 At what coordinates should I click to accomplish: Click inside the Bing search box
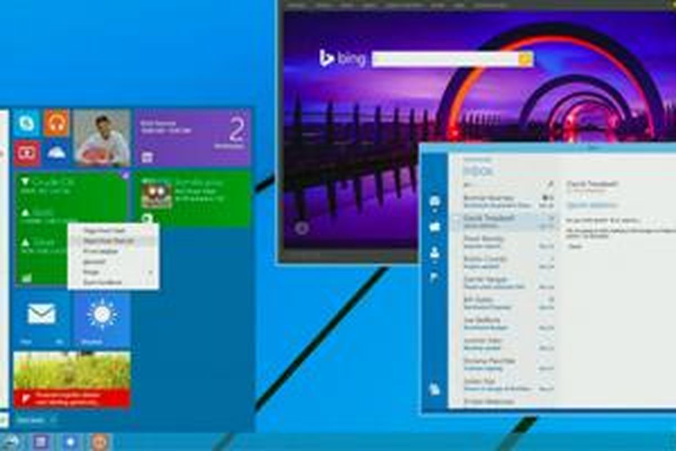click(x=445, y=58)
